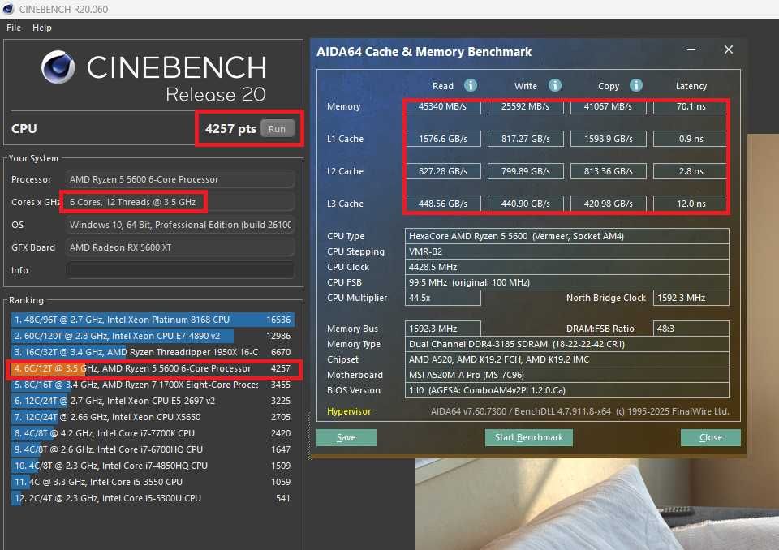Screen dimensions: 779x550
Task: Click the Motherboard MSI A520M-A Pro field
Action: click(x=567, y=375)
